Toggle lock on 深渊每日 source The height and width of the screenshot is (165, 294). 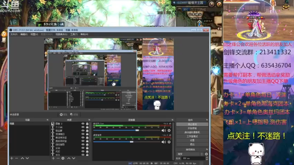[87, 134]
